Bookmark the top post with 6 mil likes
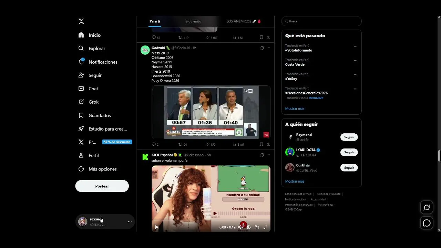 (x=261, y=38)
